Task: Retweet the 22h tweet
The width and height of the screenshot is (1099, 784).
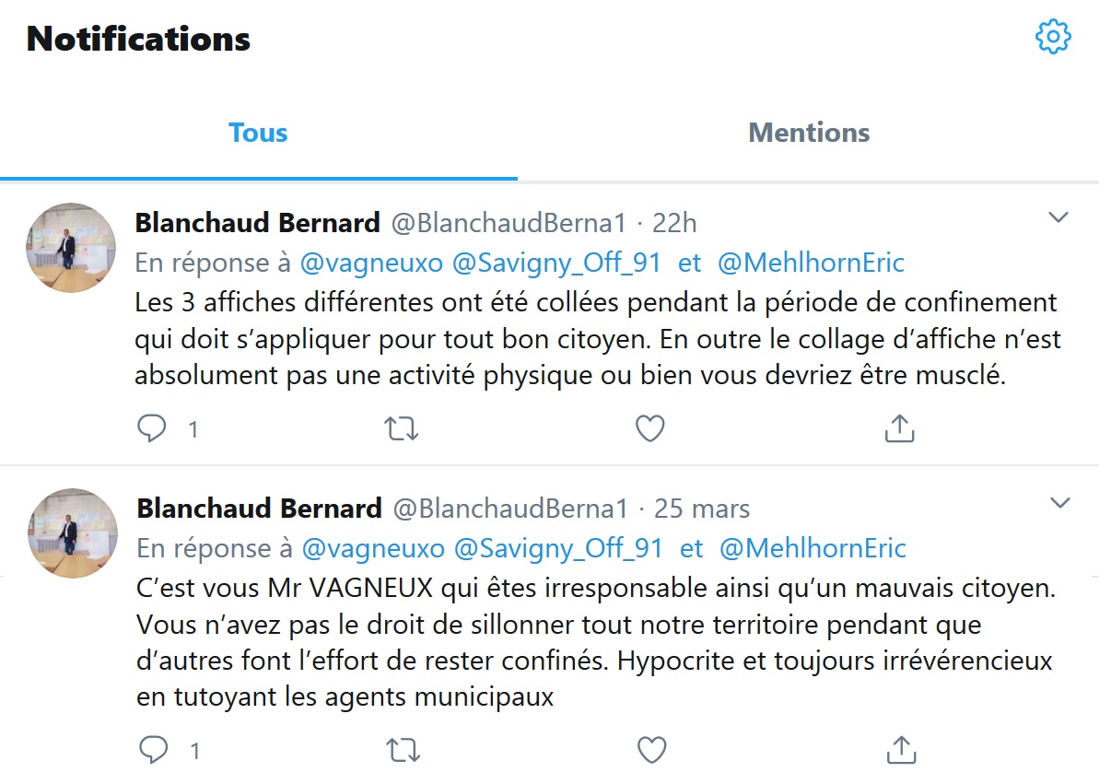Action: coord(402,428)
